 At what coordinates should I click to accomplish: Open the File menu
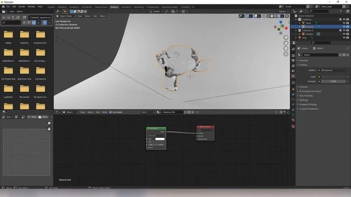(x=8, y=7)
